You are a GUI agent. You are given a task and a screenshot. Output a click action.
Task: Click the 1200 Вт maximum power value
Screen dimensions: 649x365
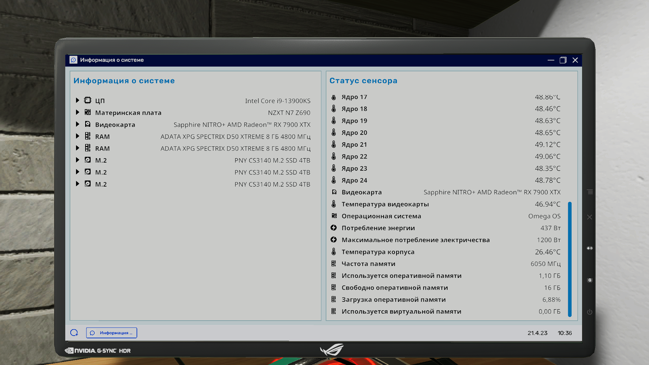coord(549,240)
